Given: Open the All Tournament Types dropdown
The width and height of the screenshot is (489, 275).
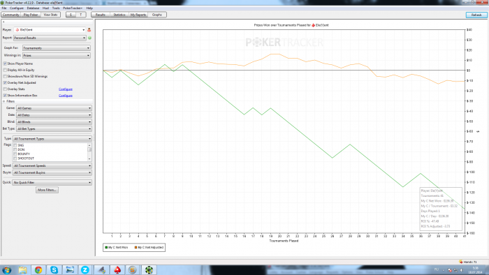Looking at the screenshot, I should [x=52, y=139].
